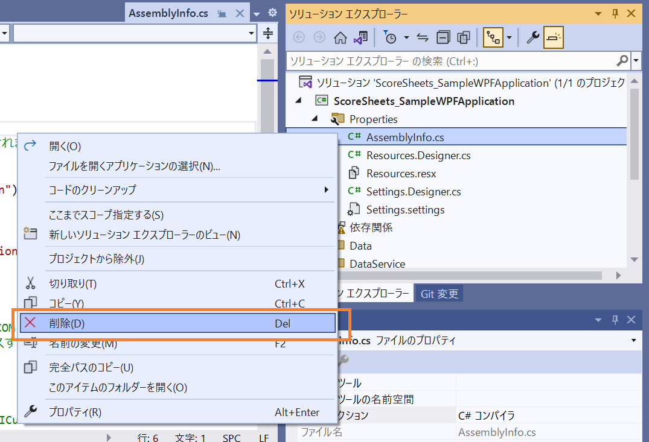649x442 pixels.
Task: Expand the Code Cleanup submenu arrow
Action: pyautogui.click(x=326, y=190)
